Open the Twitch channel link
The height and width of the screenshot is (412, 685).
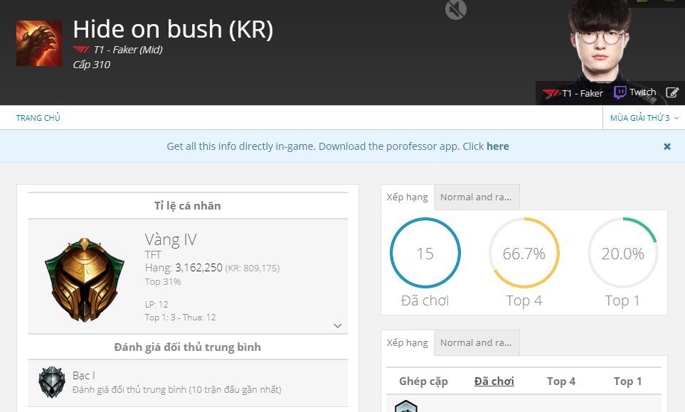click(634, 92)
